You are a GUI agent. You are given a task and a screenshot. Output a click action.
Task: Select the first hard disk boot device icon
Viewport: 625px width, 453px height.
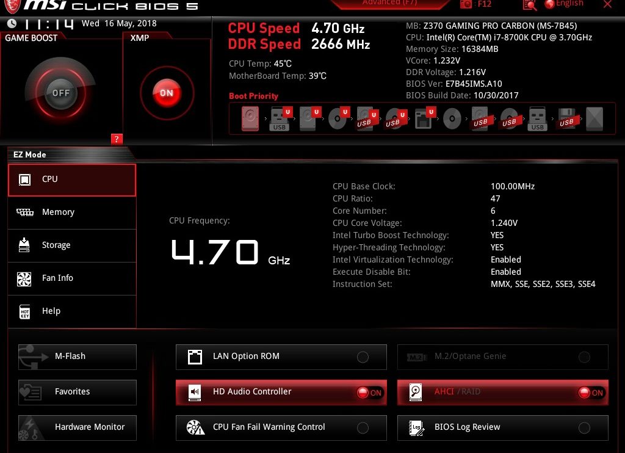point(250,118)
